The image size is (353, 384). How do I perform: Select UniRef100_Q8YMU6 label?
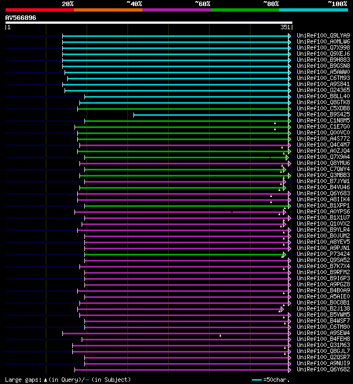[x=323, y=163]
